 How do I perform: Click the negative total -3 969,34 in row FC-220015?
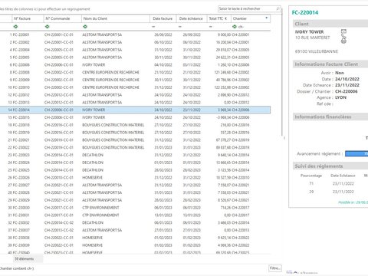[223, 117]
